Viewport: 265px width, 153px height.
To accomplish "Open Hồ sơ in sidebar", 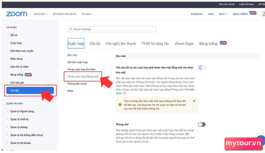I will (14, 35).
